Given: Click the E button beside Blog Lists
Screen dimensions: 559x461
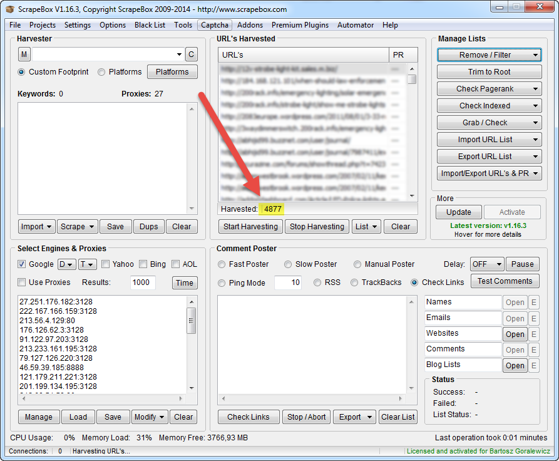Looking at the screenshot, I should pyautogui.click(x=534, y=365).
